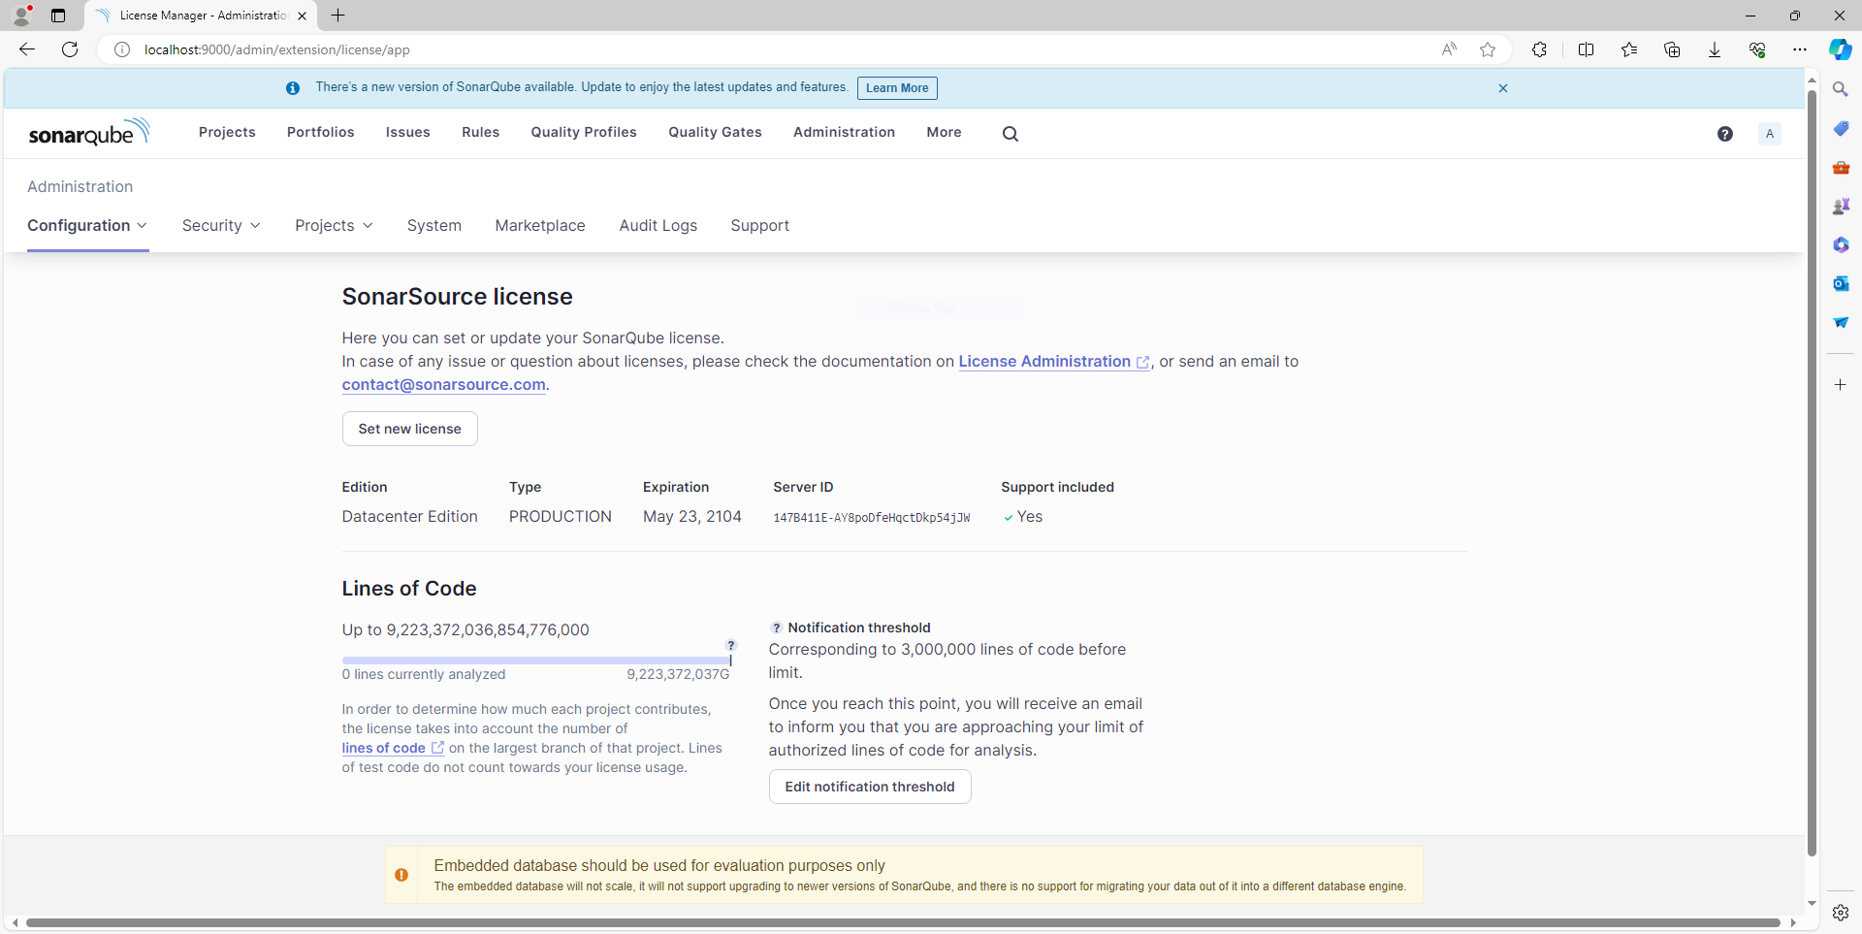This screenshot has height=934, width=1862.
Task: Open user account avatar A
Action: point(1769,134)
